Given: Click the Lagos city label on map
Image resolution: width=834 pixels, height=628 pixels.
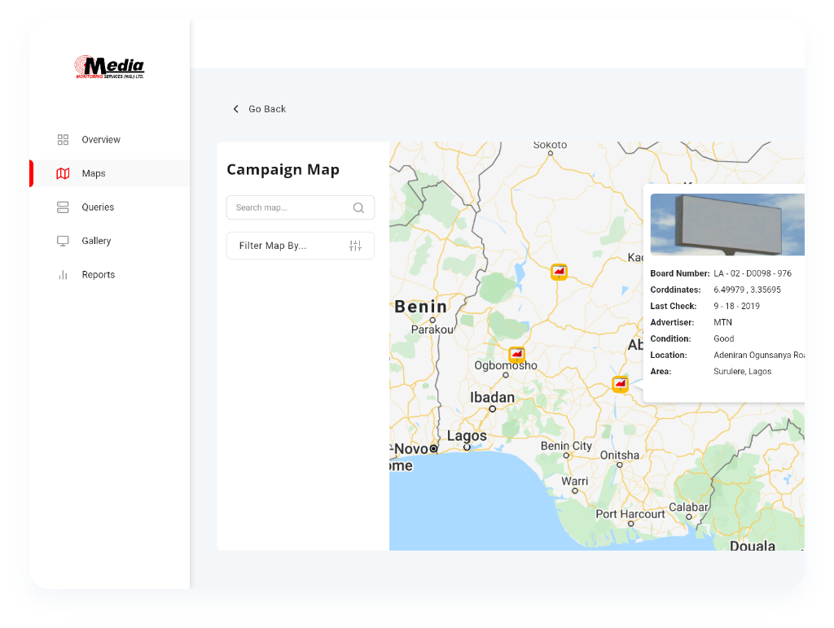Looking at the screenshot, I should click(467, 436).
